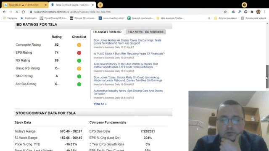This screenshot has height=151, width=269.
Task: Click the EPS Rating red checklist dot
Action: click(x=79, y=53)
